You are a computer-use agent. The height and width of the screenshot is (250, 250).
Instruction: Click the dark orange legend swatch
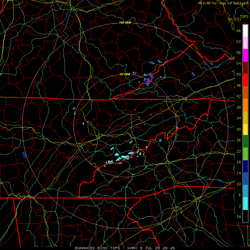click(x=245, y=92)
